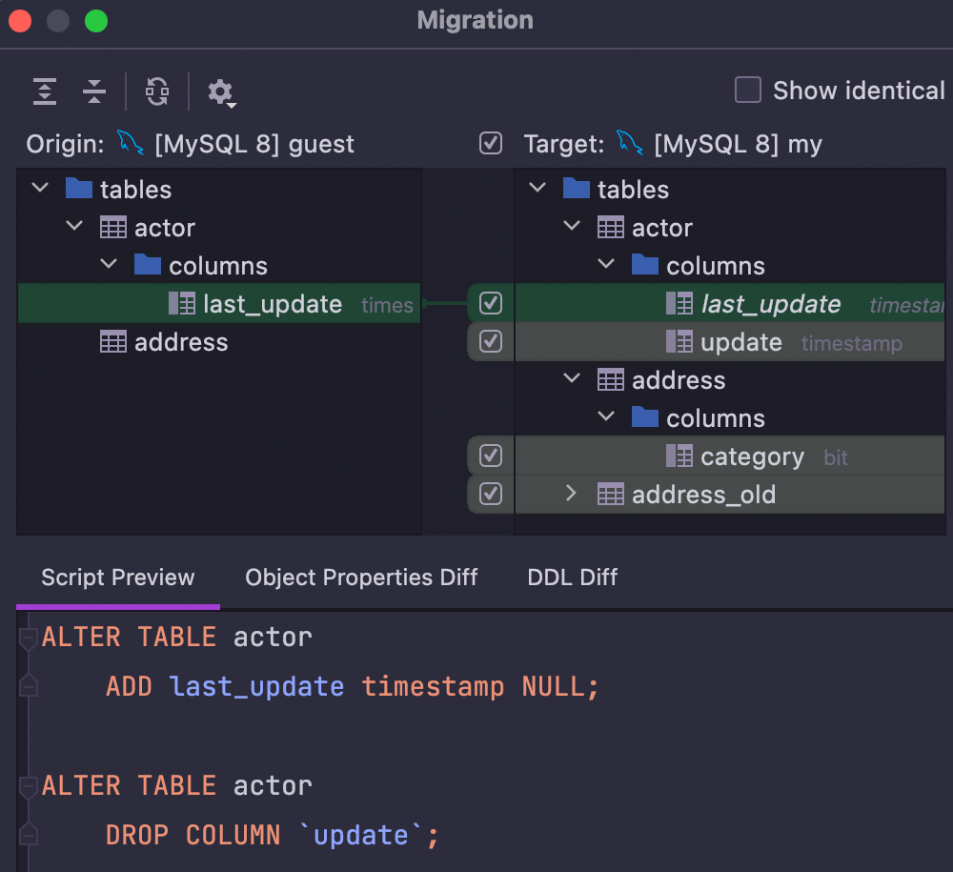This screenshot has height=872, width=953.
Task: Enable the Show identical checkbox
Action: click(748, 91)
